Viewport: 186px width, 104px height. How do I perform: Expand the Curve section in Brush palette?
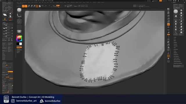[x=175, y=39]
